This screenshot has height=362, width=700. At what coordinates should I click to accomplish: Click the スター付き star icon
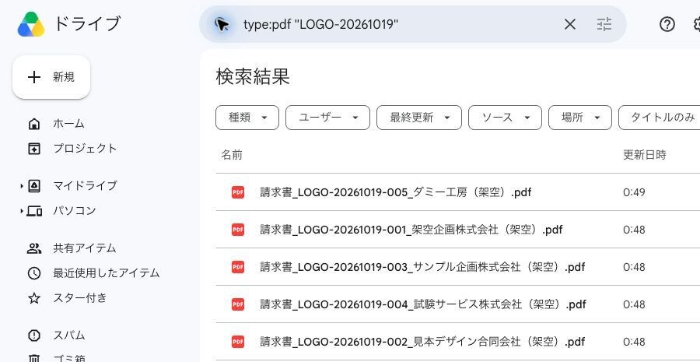[34, 298]
